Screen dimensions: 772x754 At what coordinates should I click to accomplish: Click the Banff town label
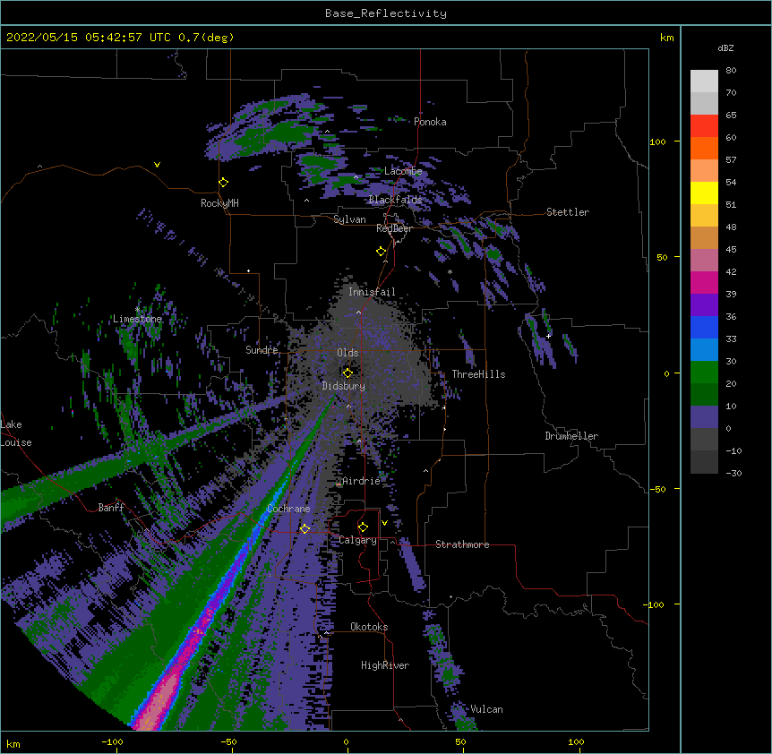pyautogui.click(x=111, y=508)
